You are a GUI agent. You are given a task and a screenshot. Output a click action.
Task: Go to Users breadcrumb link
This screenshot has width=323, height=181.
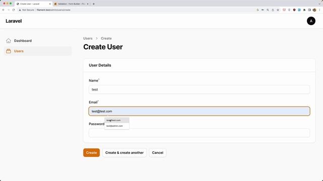pyautogui.click(x=88, y=38)
